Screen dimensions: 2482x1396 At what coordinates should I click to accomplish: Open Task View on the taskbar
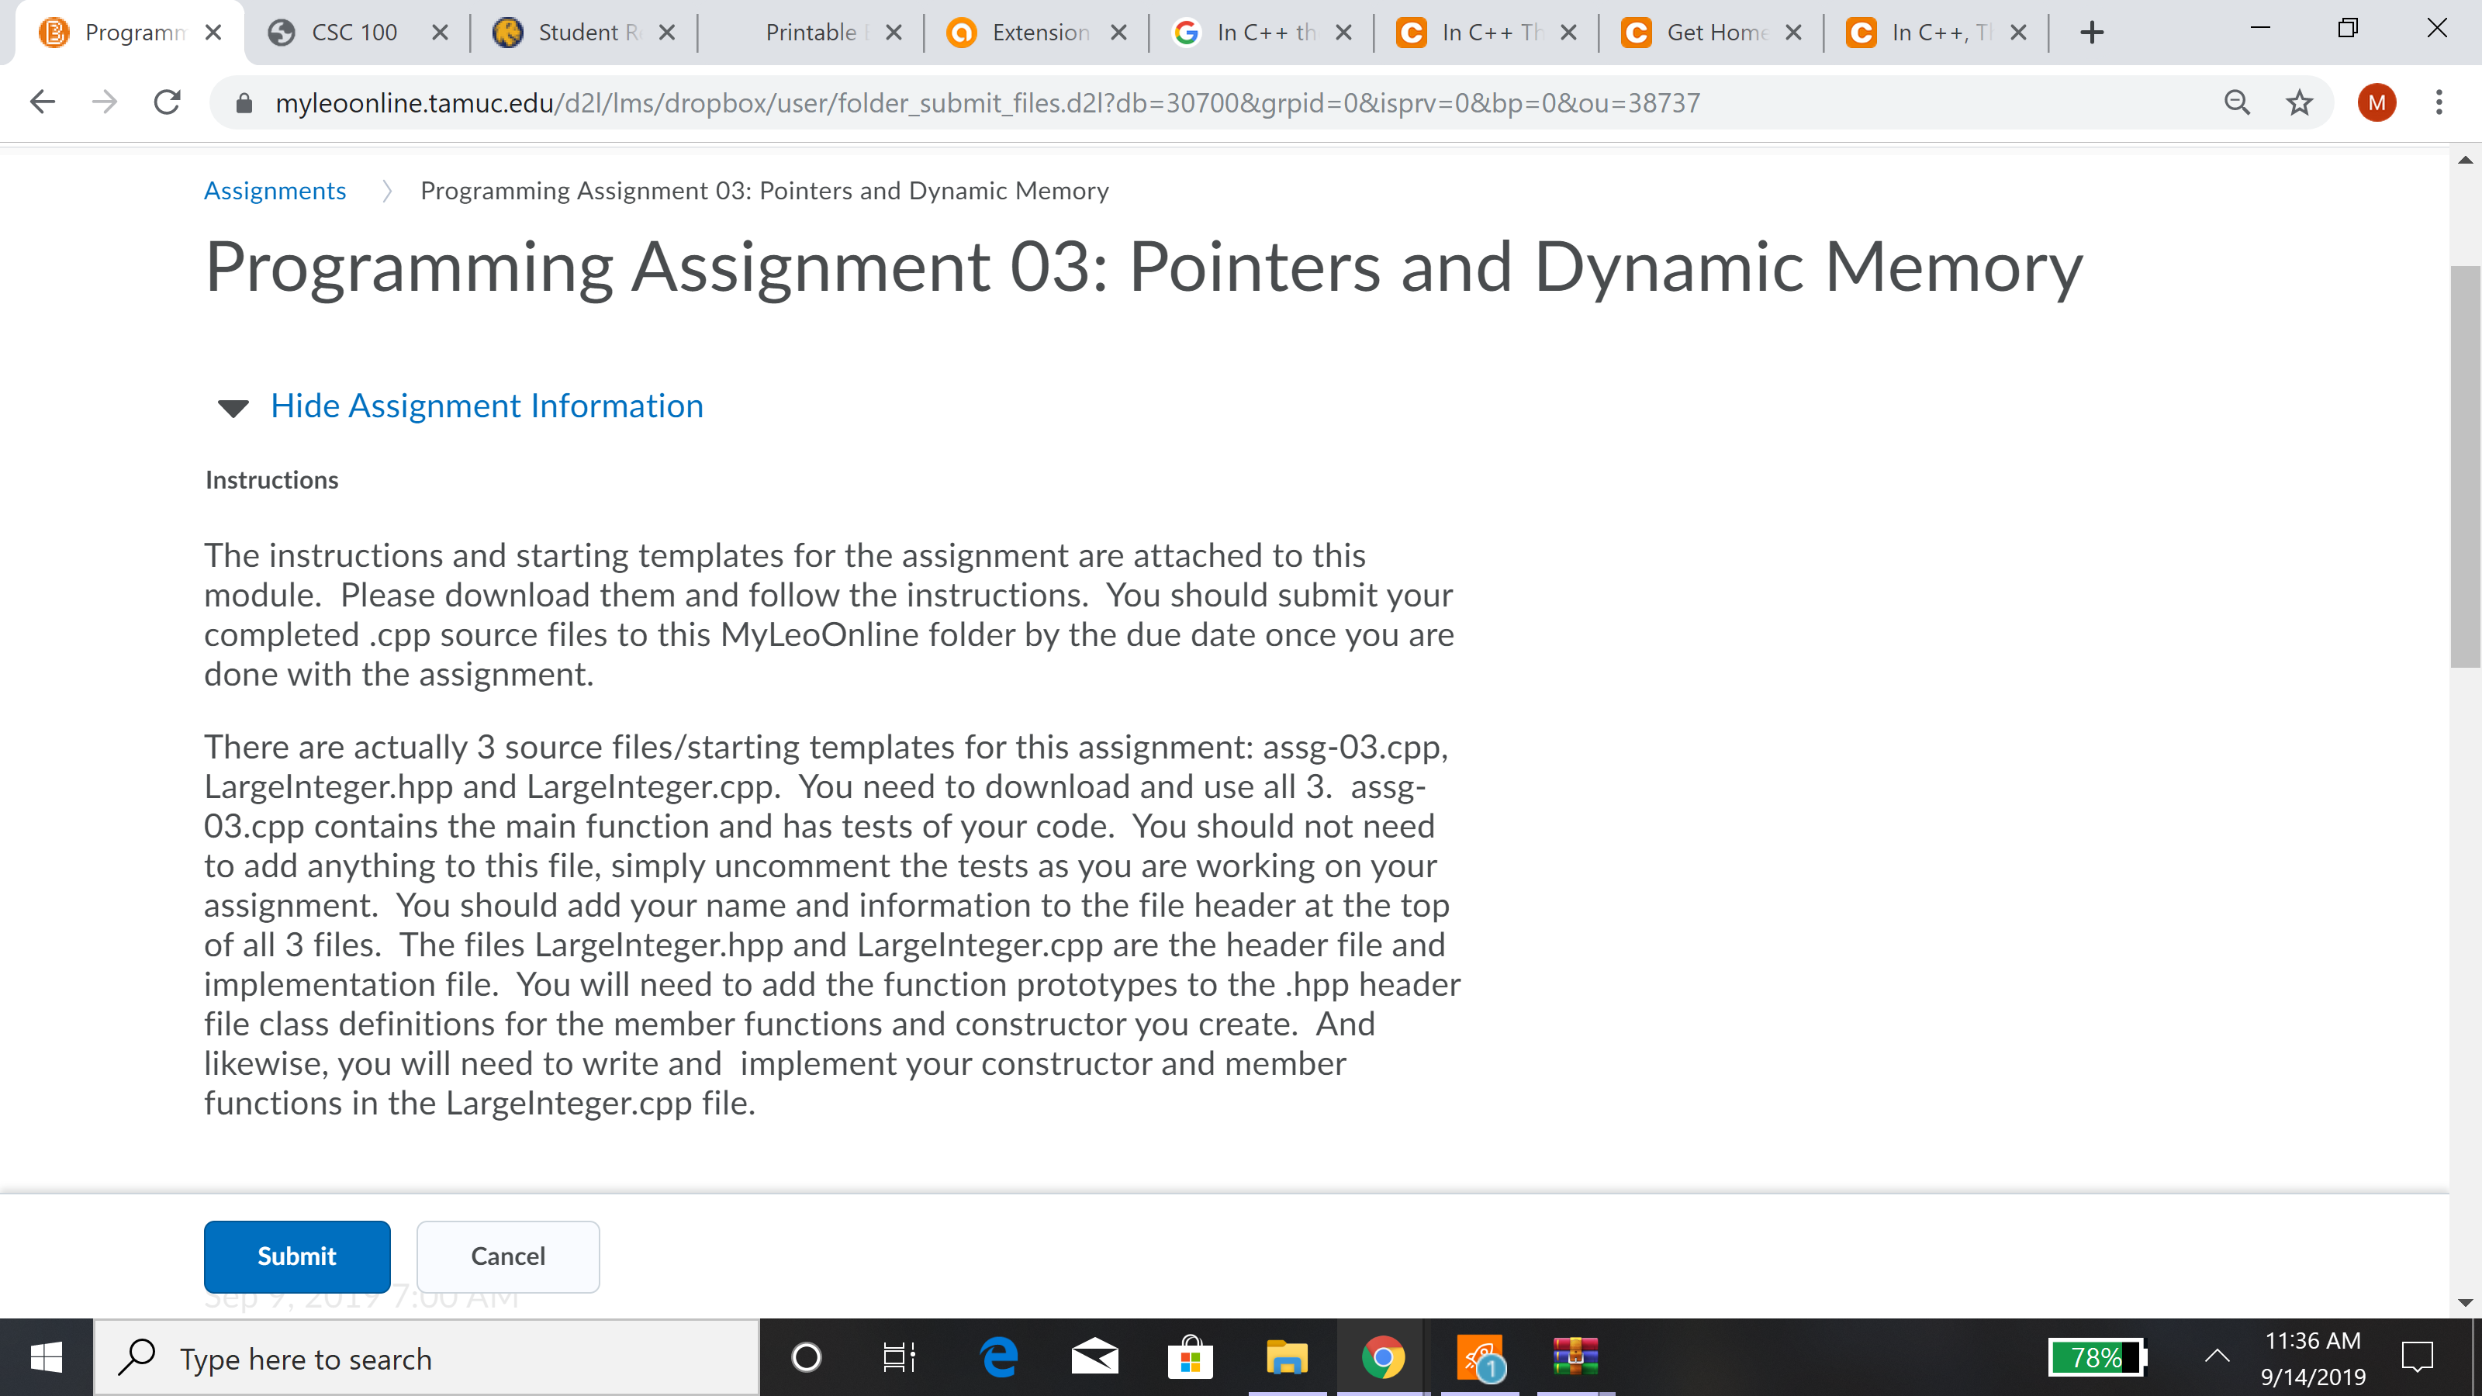point(899,1359)
